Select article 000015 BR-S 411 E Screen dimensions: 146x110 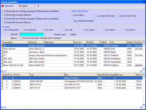pos(72,85)
